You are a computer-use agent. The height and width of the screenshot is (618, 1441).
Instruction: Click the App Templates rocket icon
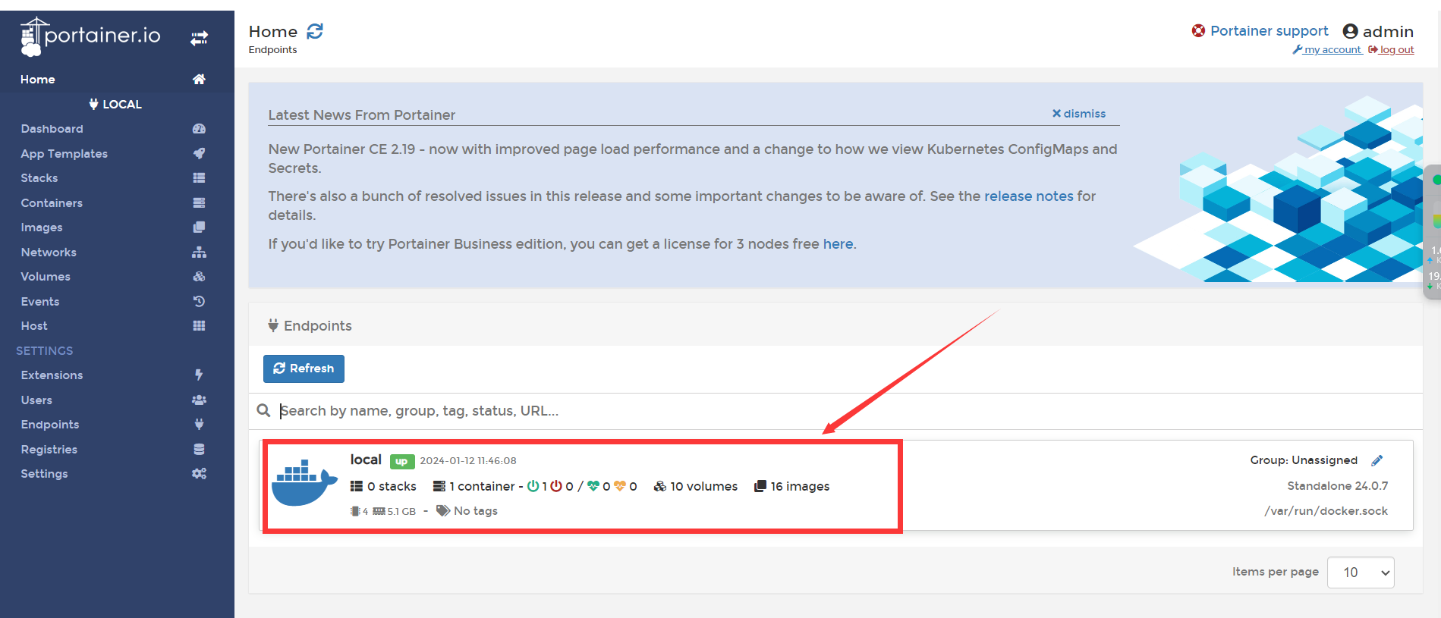[199, 153]
